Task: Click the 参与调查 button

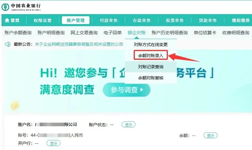Action: coord(127,90)
